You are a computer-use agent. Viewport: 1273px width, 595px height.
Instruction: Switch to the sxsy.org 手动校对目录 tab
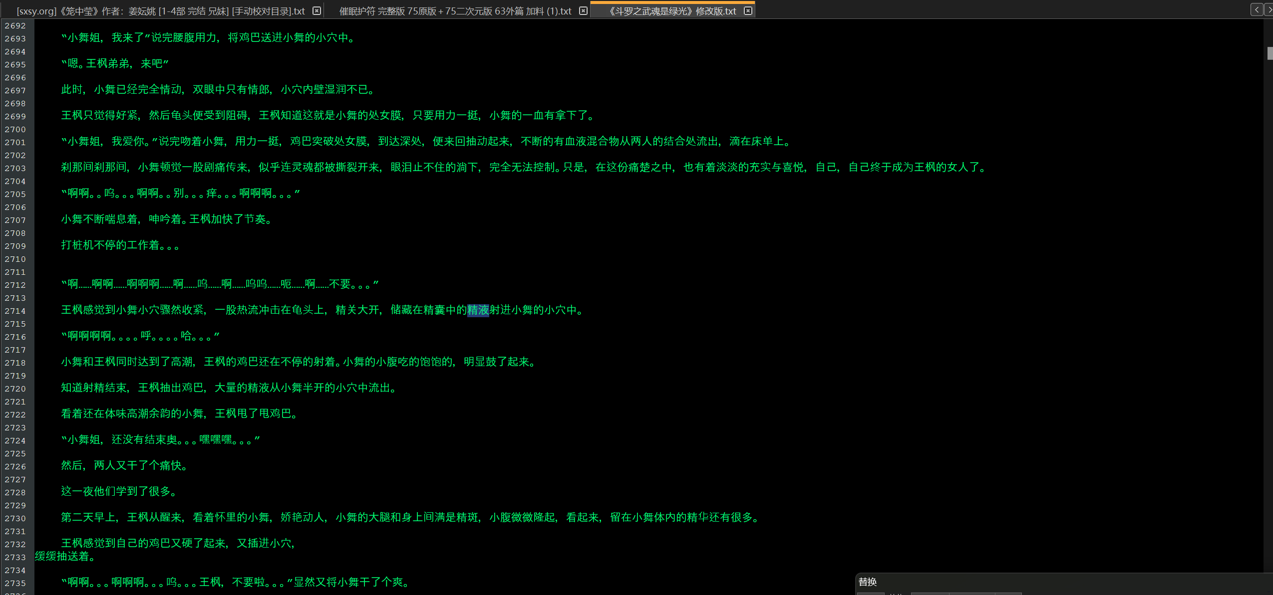[160, 11]
